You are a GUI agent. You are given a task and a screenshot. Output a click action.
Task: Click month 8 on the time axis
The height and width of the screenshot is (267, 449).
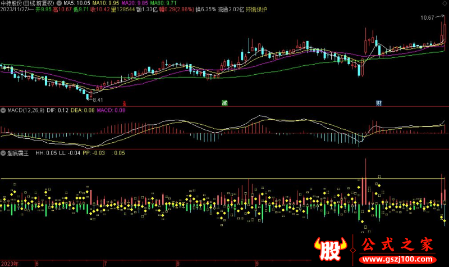tap(177, 263)
